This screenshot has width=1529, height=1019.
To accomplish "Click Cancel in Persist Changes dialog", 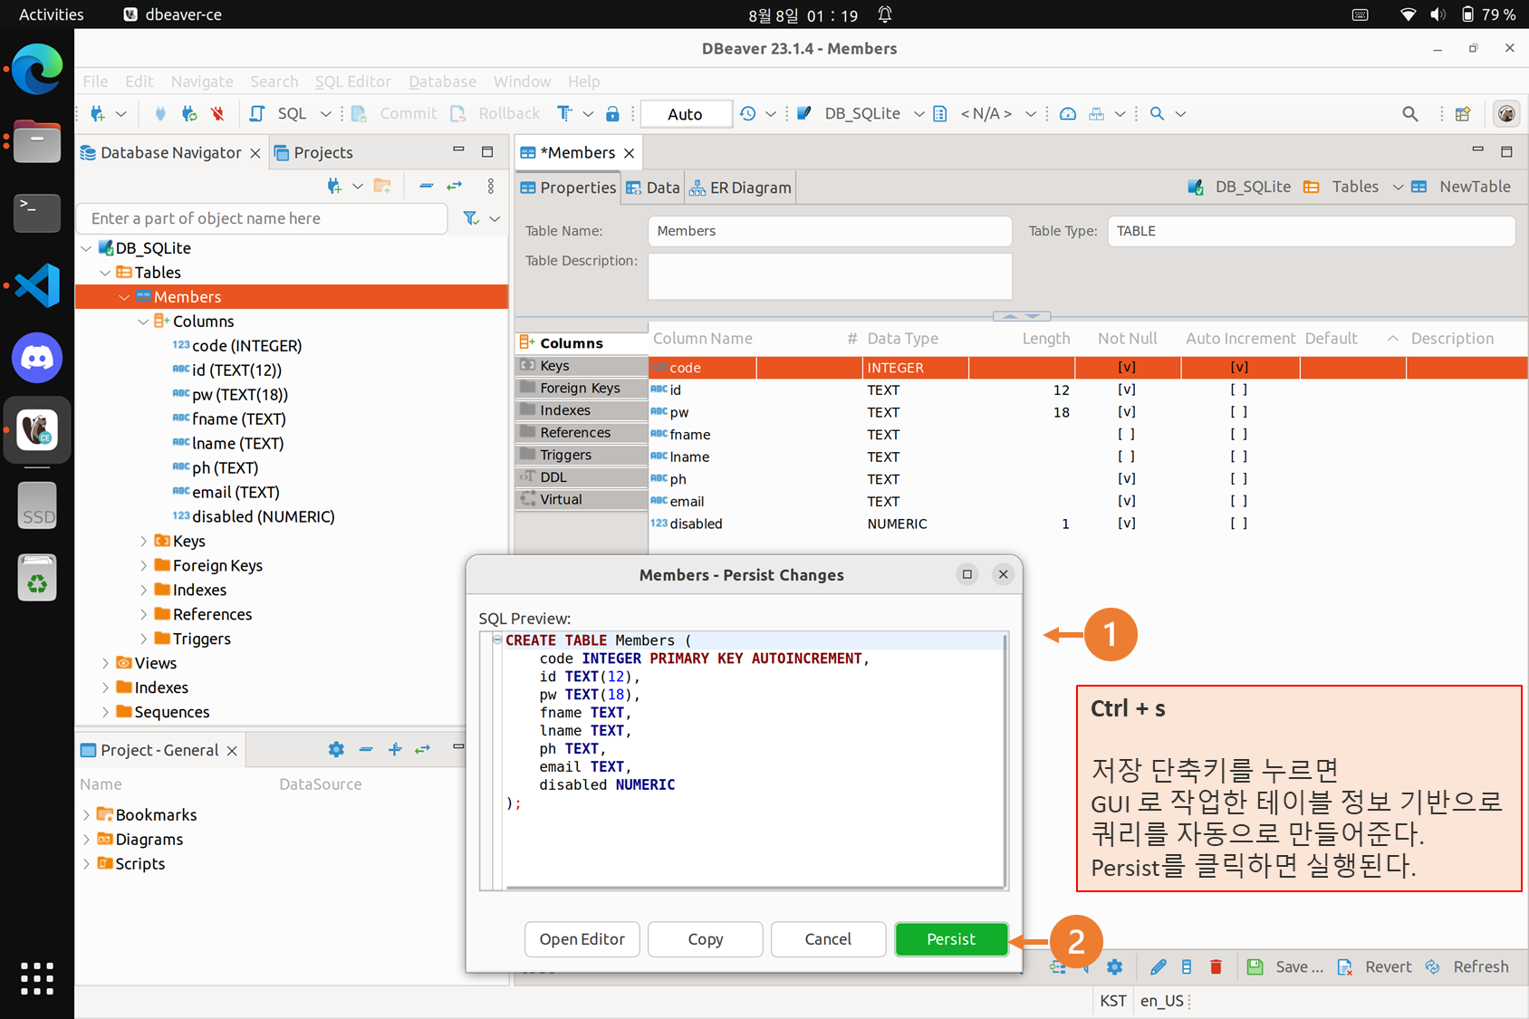I will click(x=828, y=939).
